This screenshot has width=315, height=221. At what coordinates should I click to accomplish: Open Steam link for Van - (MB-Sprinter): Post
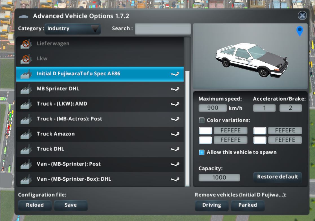click(x=175, y=165)
